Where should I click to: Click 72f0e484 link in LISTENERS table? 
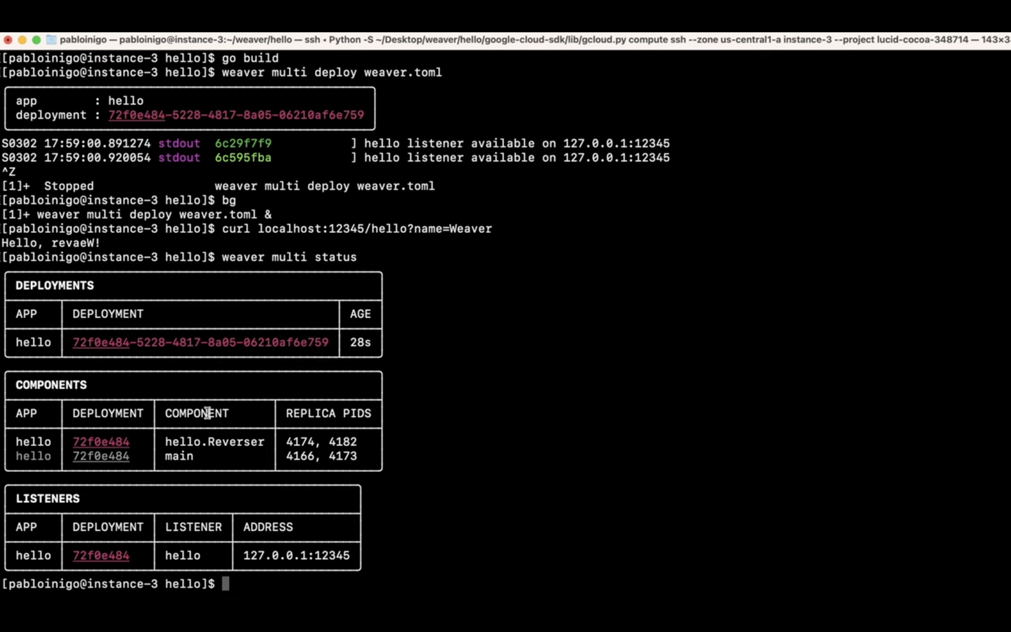(101, 555)
